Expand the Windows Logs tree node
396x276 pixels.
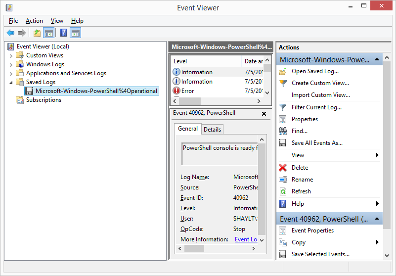point(11,64)
